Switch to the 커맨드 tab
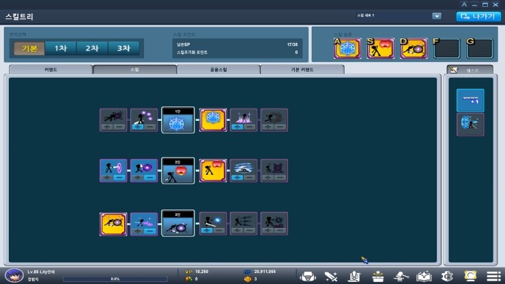 [50, 70]
